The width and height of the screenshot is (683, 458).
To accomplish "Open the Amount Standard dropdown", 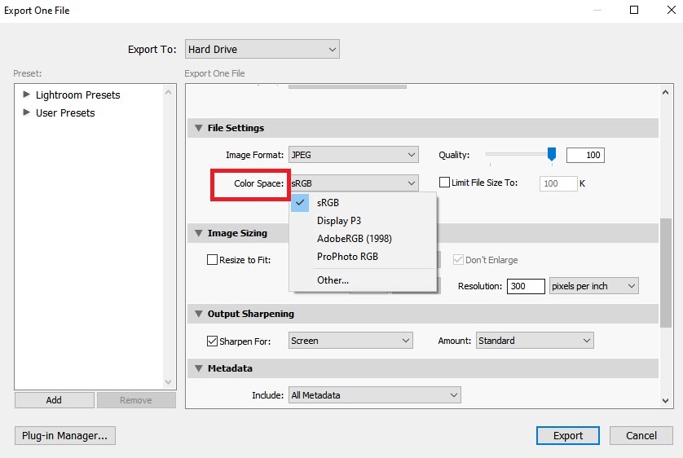I will pos(535,341).
